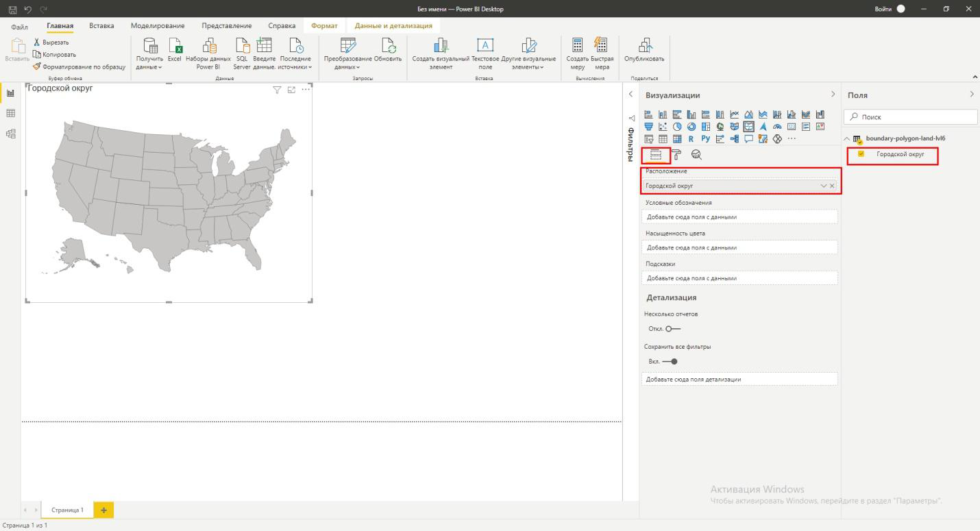Choose the R script visual icon
The width and height of the screenshot is (980, 531).
(x=691, y=139)
